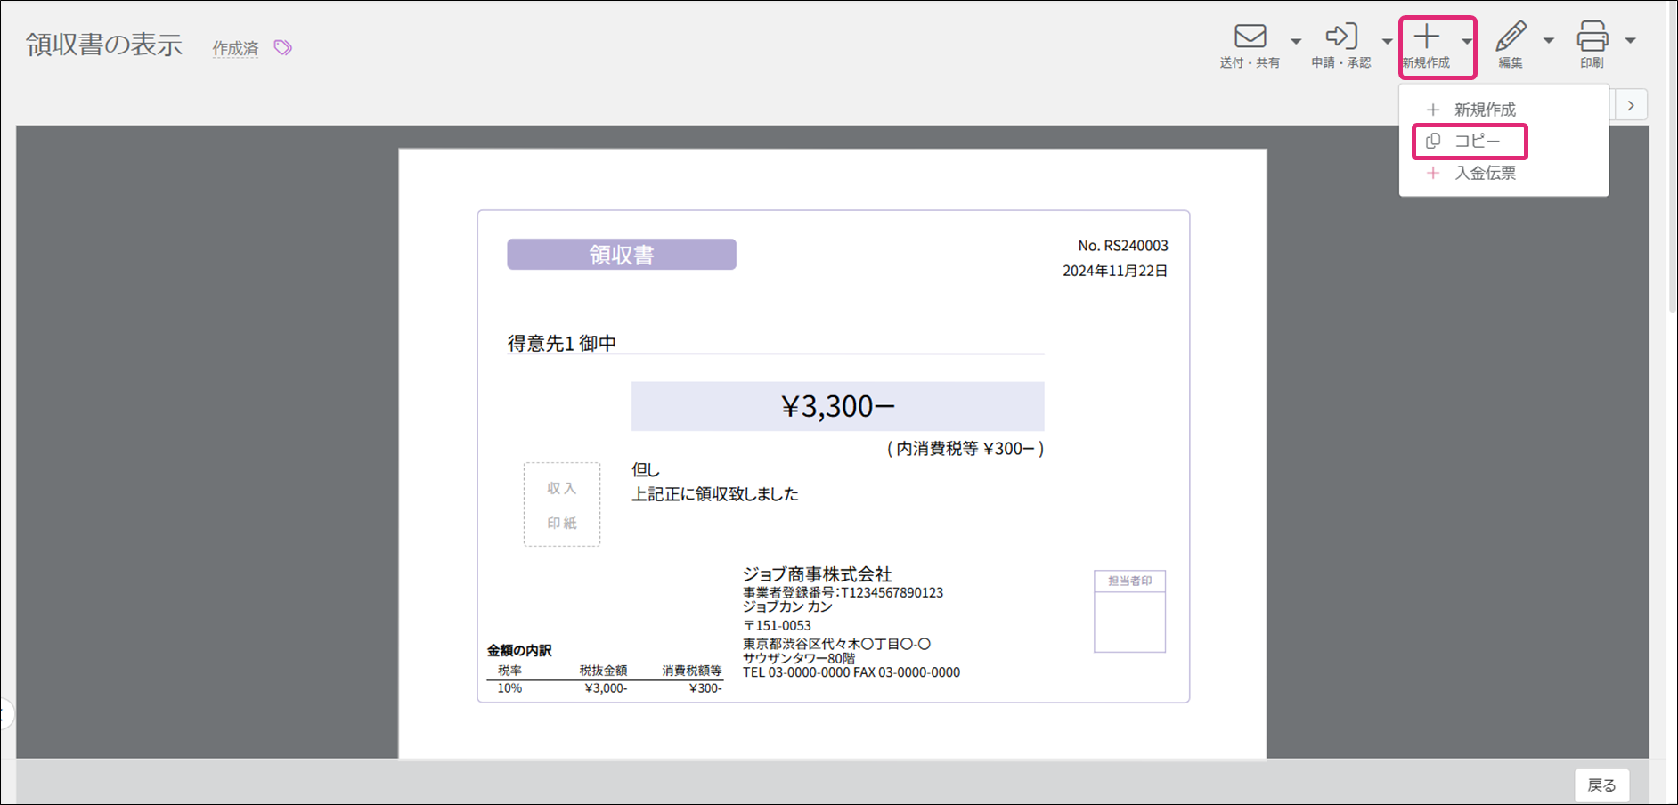Expand the dropdown arrow next to 送付・共有
This screenshot has width=1678, height=805.
click(x=1296, y=41)
